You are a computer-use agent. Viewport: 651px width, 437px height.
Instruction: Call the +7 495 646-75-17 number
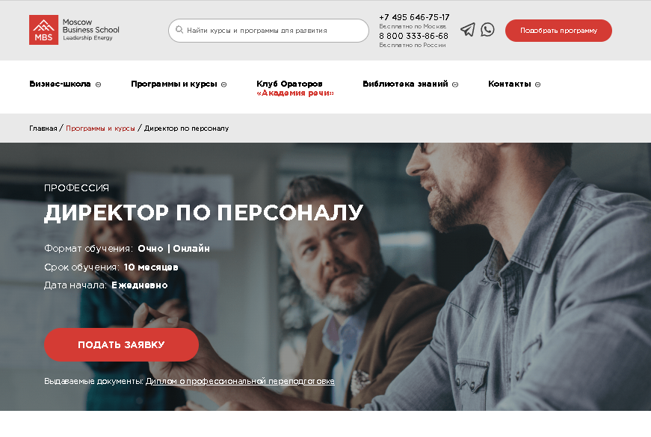(414, 17)
